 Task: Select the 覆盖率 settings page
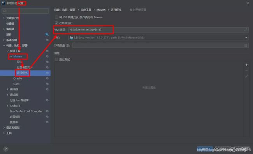point(14,122)
